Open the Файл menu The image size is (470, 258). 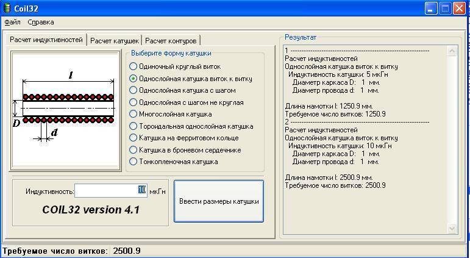13,22
